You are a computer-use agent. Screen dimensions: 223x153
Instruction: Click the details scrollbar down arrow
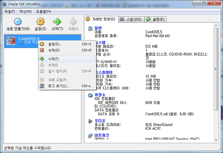[216, 140]
